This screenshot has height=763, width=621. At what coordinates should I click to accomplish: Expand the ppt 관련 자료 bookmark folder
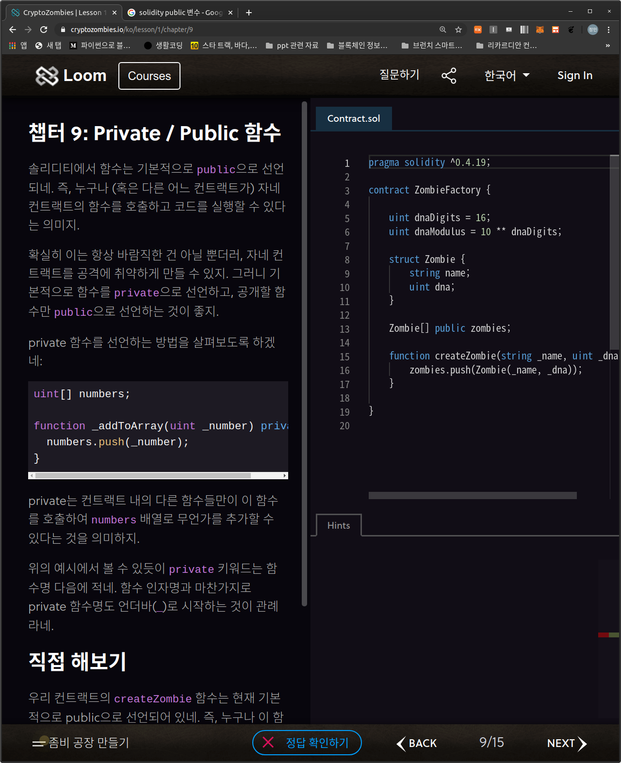click(x=292, y=46)
